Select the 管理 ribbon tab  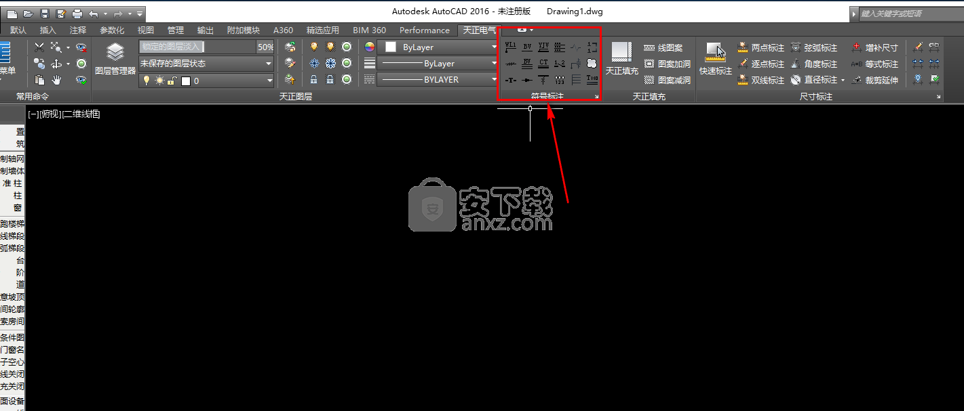point(176,30)
